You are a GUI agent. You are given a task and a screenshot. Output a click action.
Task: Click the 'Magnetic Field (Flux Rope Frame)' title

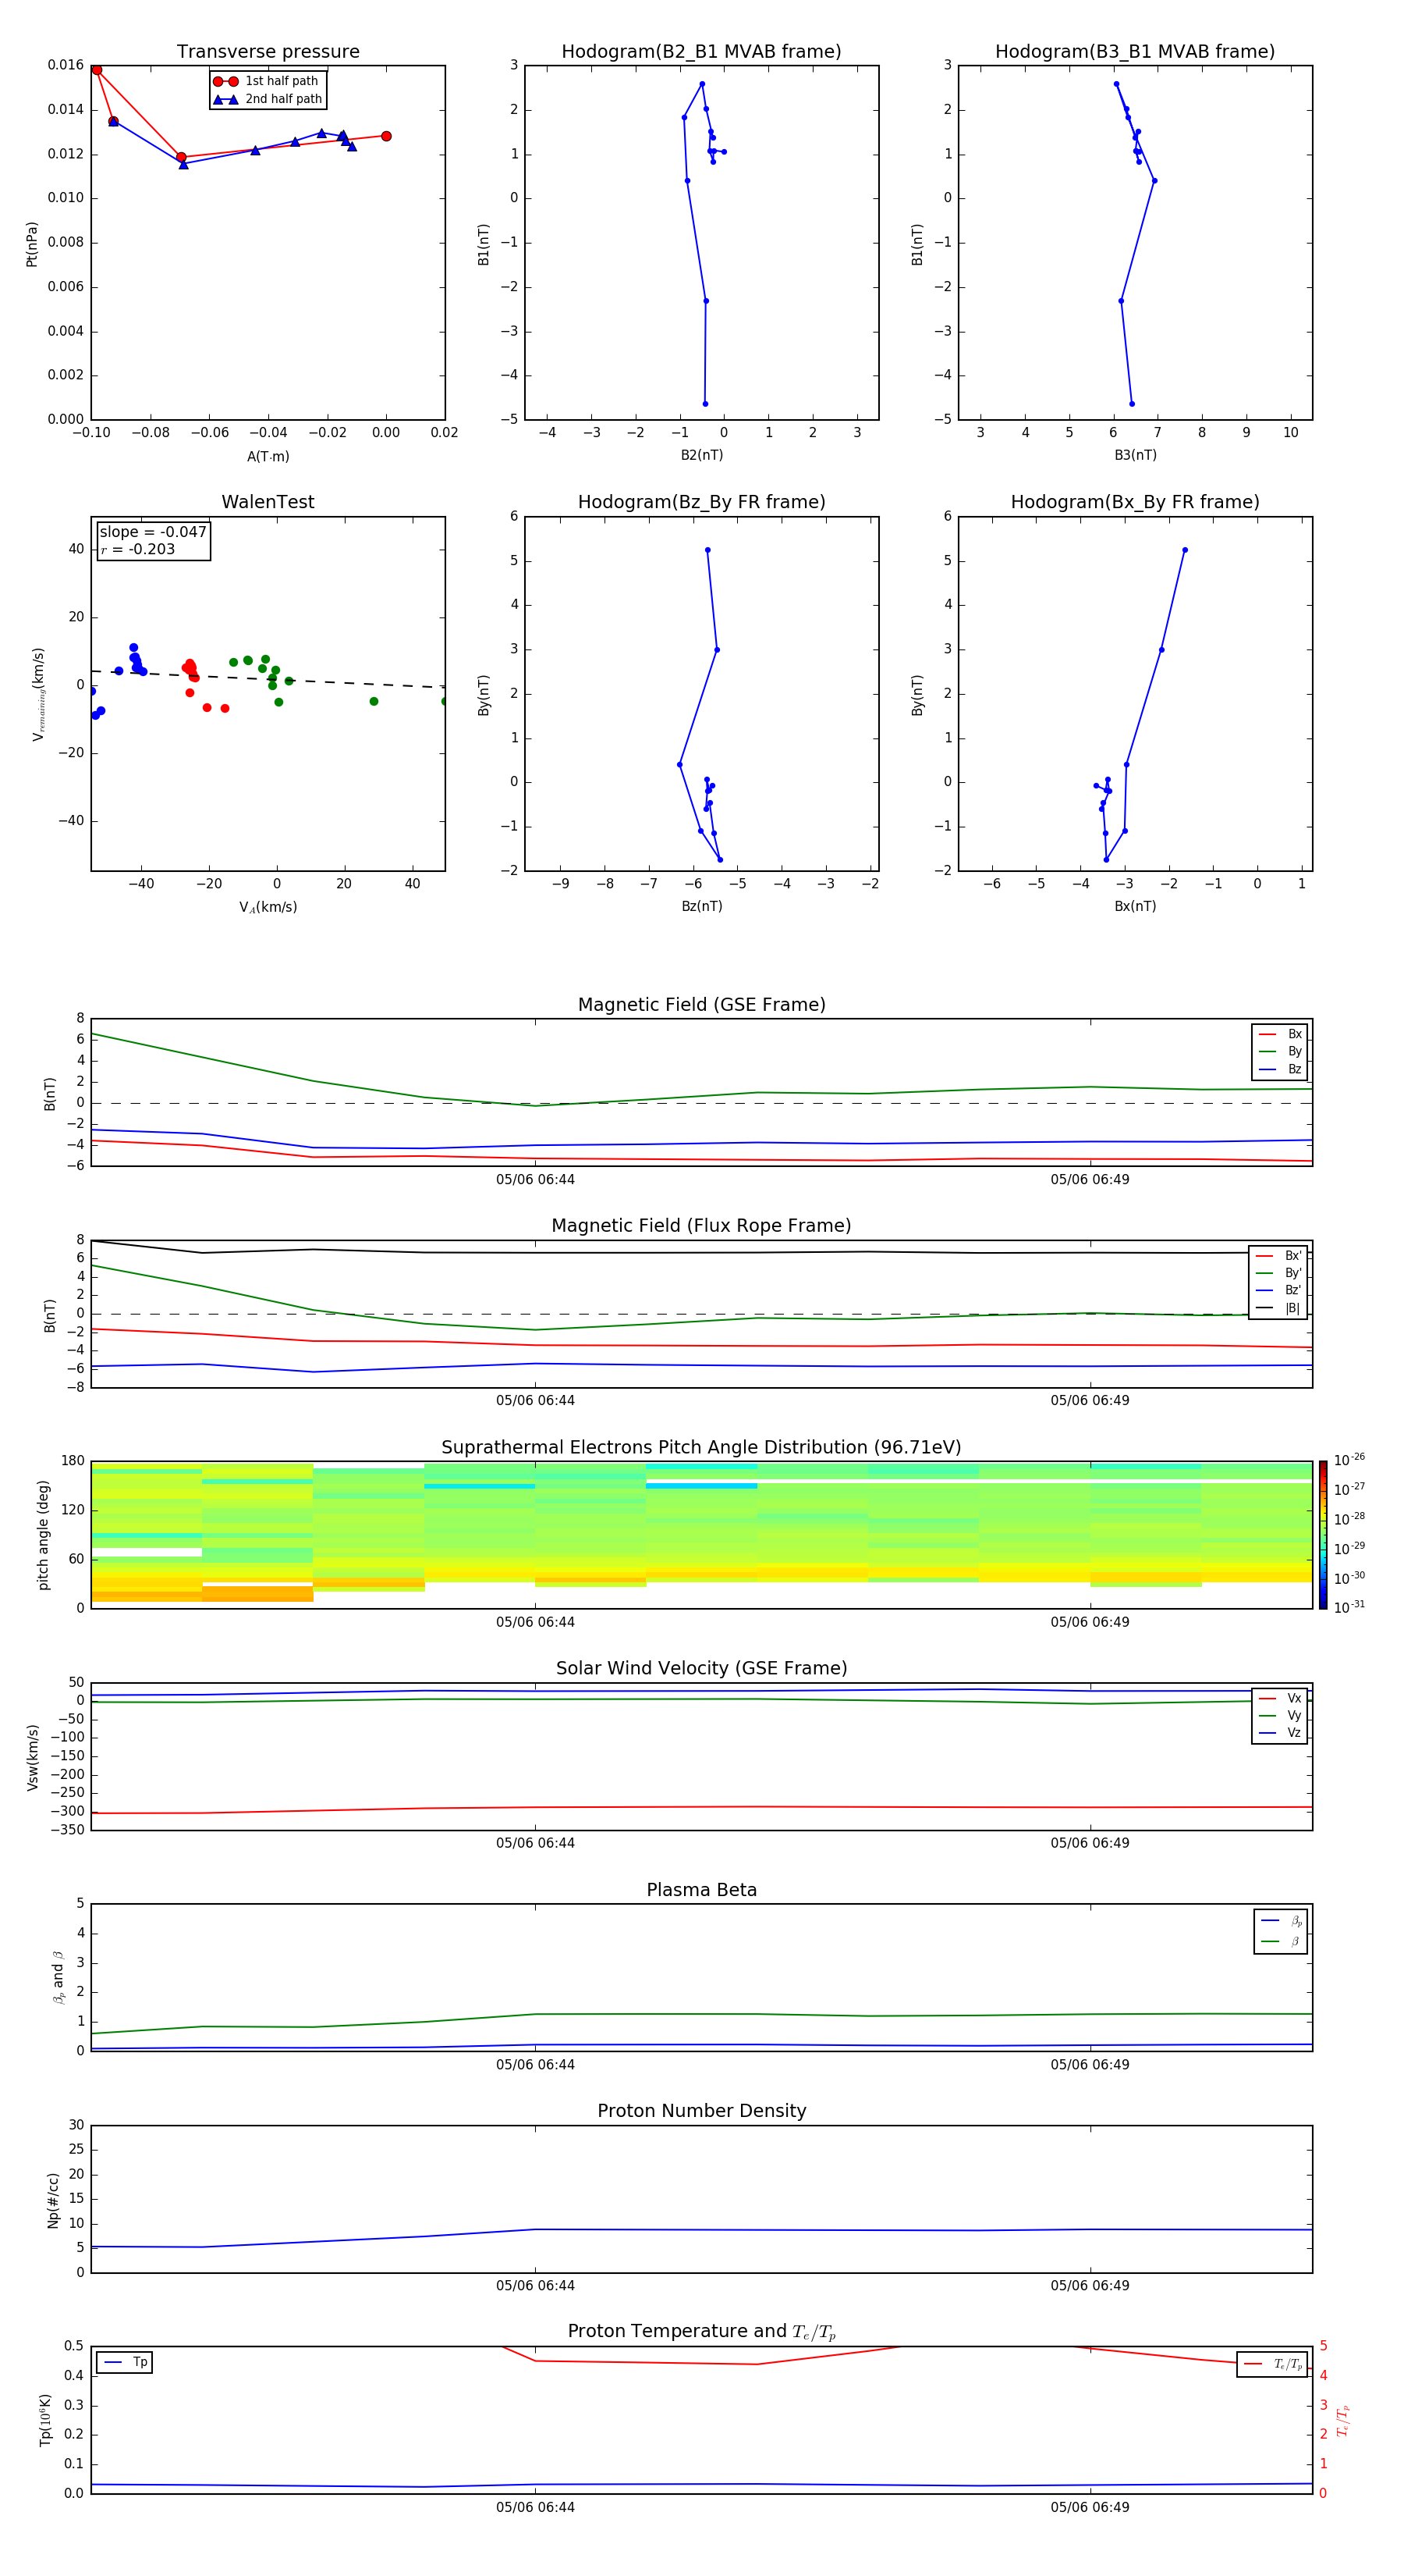point(701,1226)
